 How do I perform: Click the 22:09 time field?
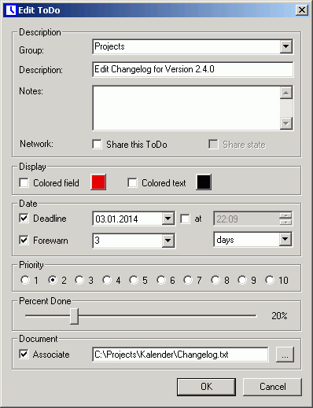(246, 219)
